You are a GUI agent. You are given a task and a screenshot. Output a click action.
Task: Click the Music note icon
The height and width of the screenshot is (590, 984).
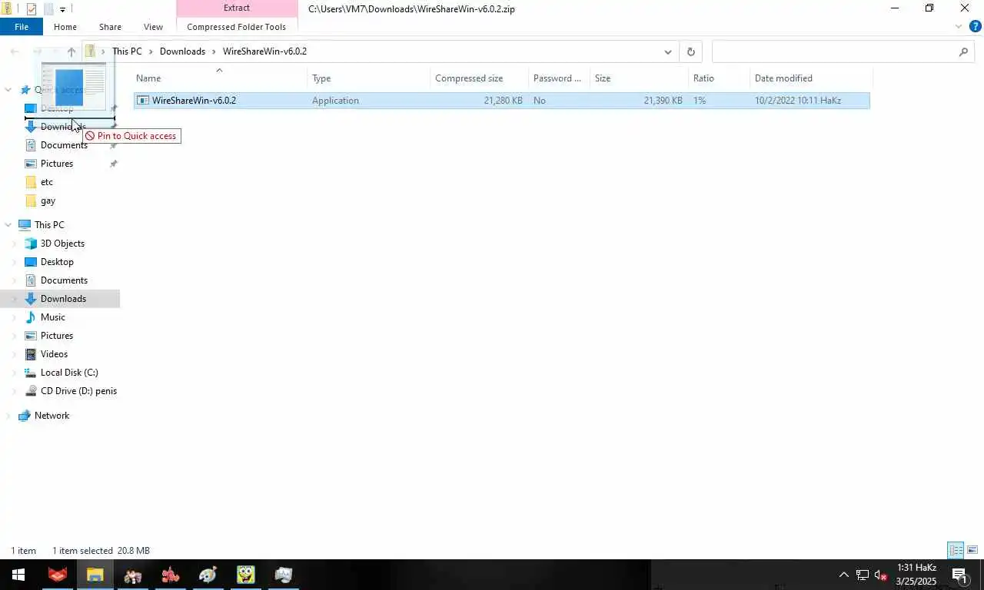[x=31, y=317]
